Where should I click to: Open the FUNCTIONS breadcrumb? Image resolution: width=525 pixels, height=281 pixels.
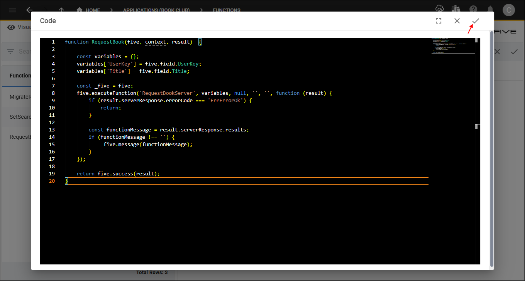(227, 10)
